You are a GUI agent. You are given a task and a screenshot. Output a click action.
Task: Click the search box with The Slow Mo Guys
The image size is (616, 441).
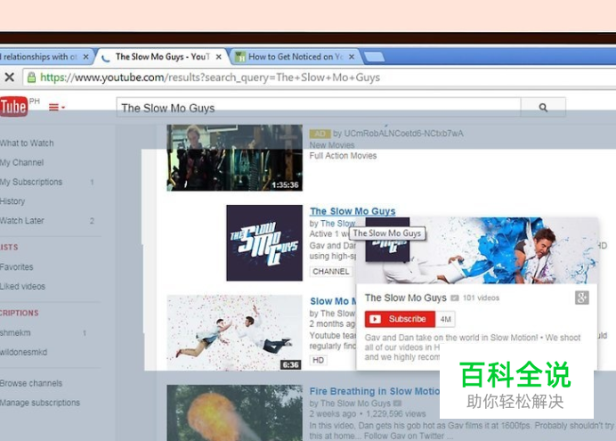pyautogui.click(x=319, y=107)
